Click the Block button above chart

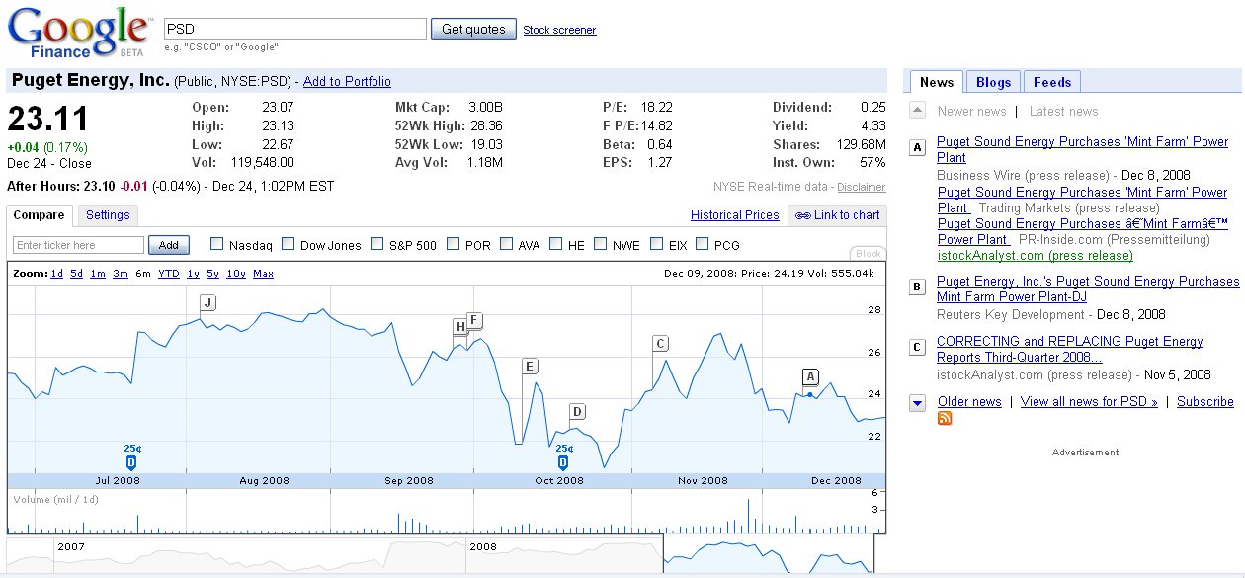pyautogui.click(x=868, y=254)
